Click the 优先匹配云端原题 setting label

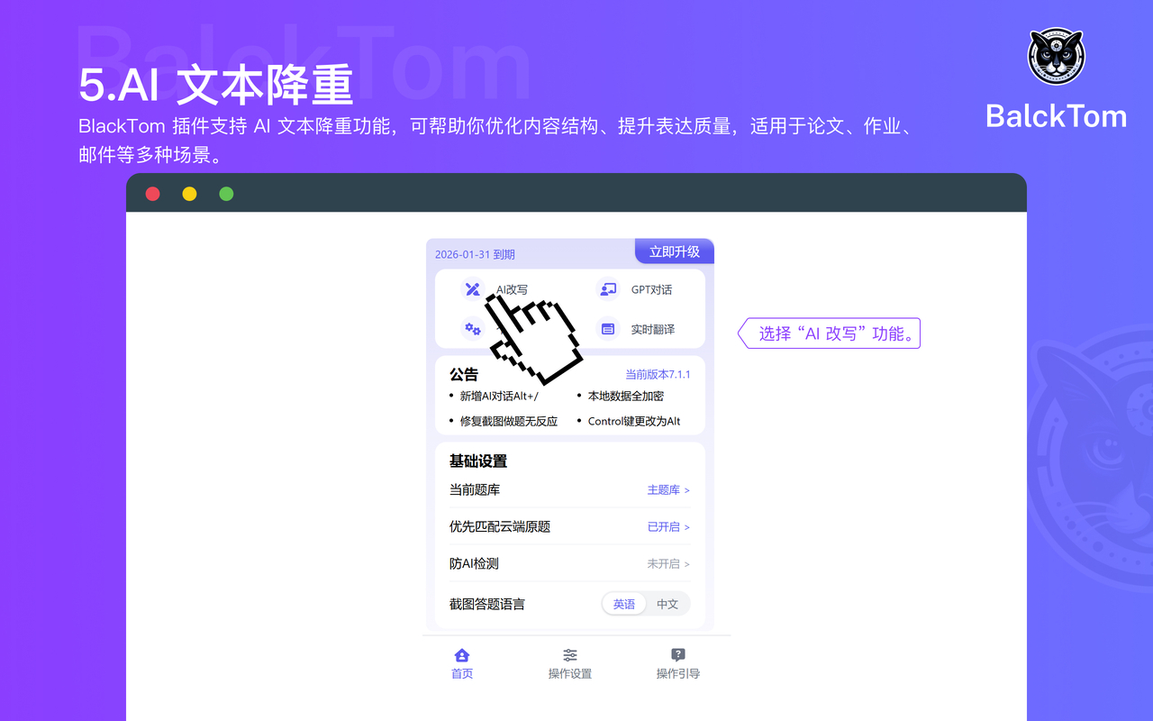[x=500, y=527]
